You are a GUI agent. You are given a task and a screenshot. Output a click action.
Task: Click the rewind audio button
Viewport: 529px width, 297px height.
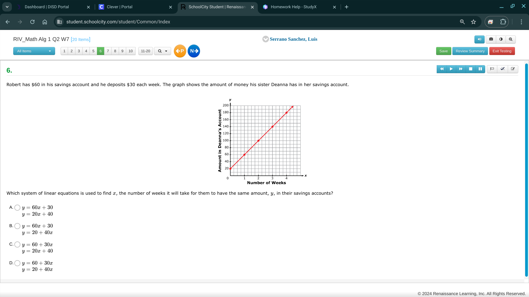(x=442, y=69)
